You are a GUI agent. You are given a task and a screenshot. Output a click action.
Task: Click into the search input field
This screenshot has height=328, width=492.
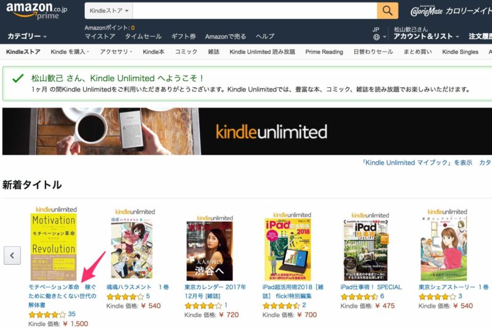tap(255, 10)
